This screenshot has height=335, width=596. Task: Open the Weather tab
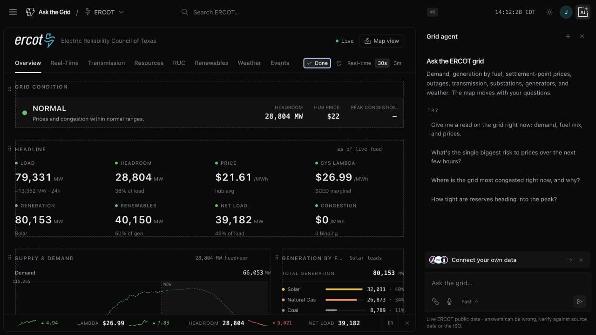coord(250,63)
